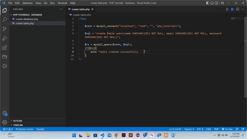
Task: Open the View menu
Action: (x=38, y=3)
